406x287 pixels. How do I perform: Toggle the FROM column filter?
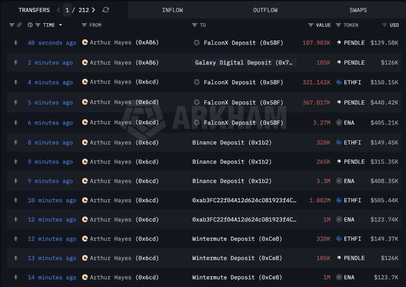(84, 25)
